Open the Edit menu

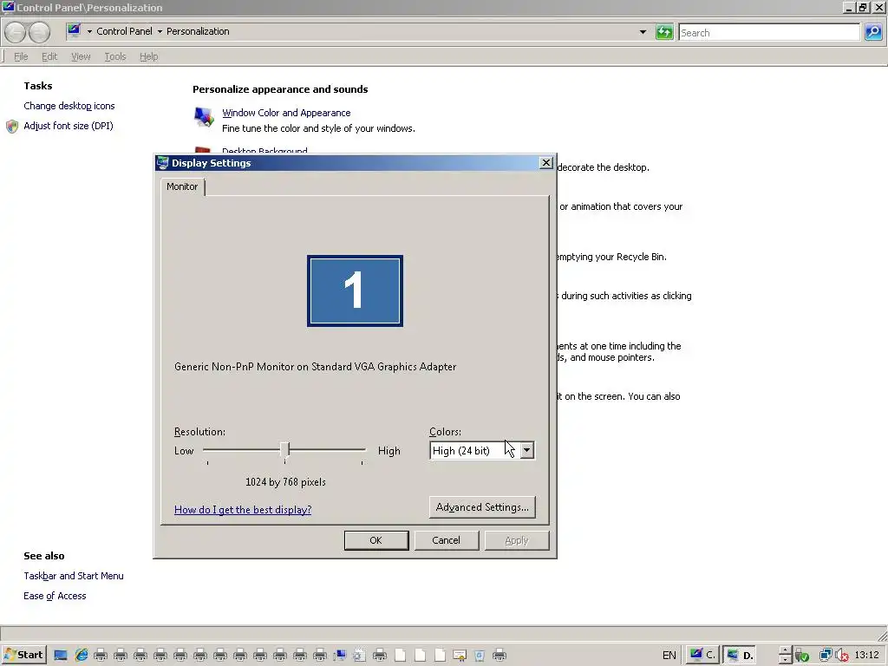[x=49, y=56]
